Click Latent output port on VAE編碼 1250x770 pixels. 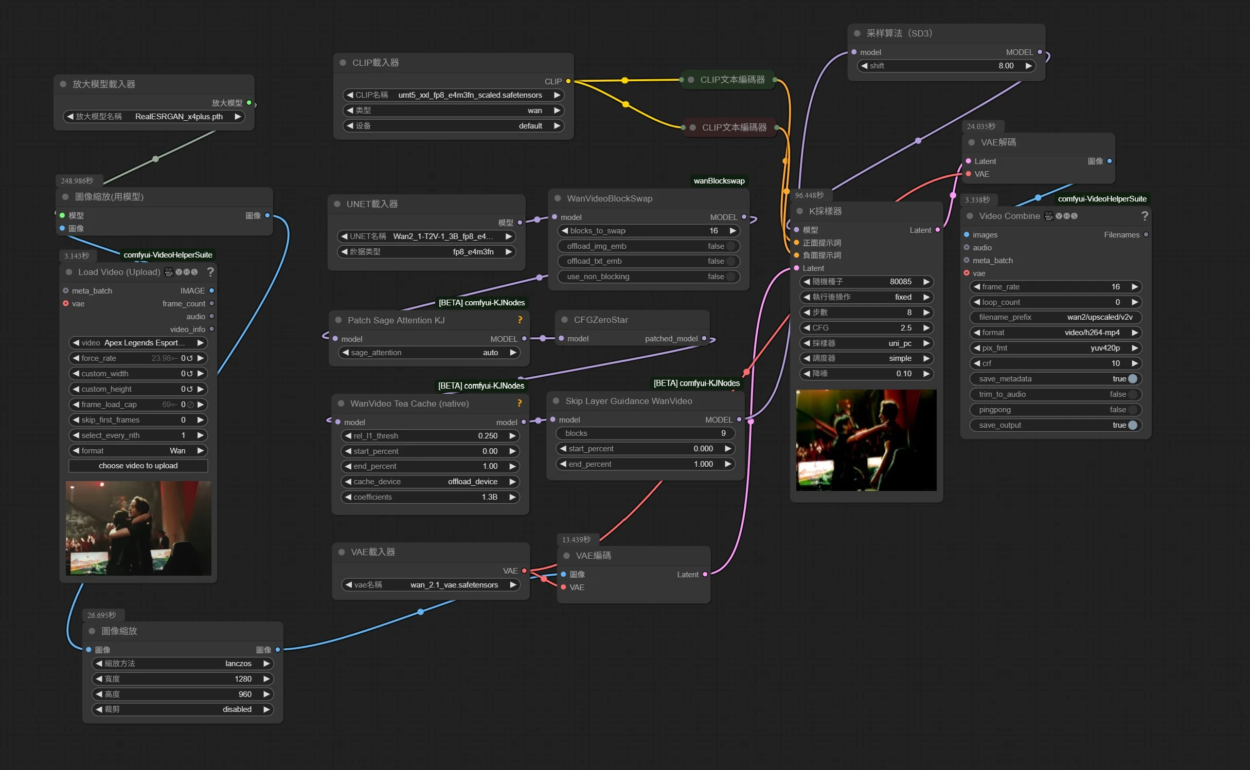(705, 574)
